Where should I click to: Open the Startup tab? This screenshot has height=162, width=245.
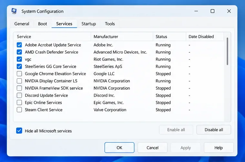click(x=88, y=24)
